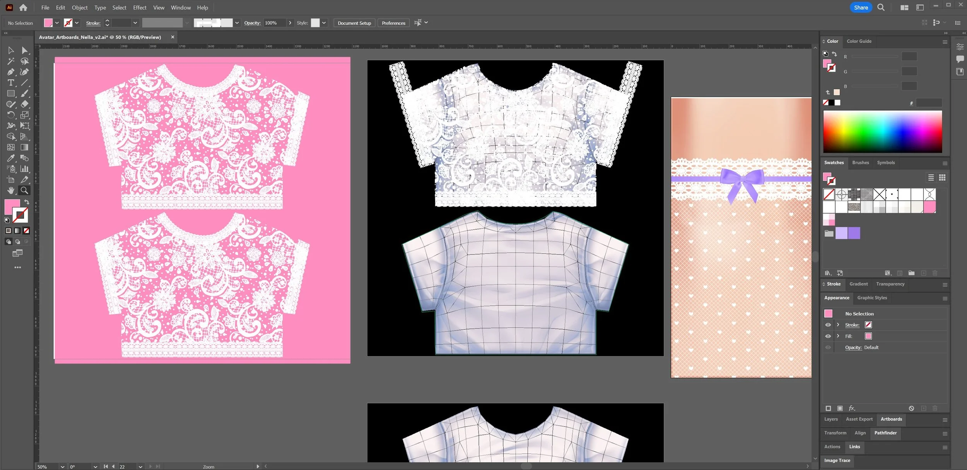Viewport: 967px width, 470px height.
Task: Open the Effect menu
Action: click(140, 7)
